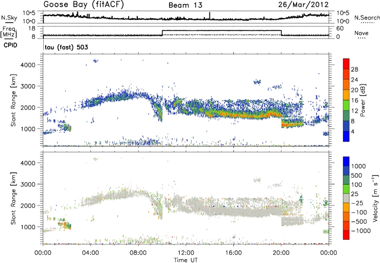Click the Power colorbar label "20"

(x=354, y=90)
